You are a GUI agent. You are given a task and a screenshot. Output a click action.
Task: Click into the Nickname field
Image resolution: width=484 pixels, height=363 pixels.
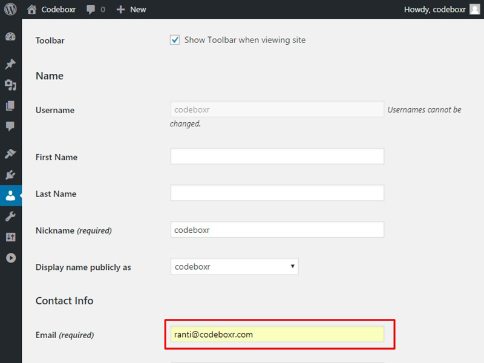(277, 230)
